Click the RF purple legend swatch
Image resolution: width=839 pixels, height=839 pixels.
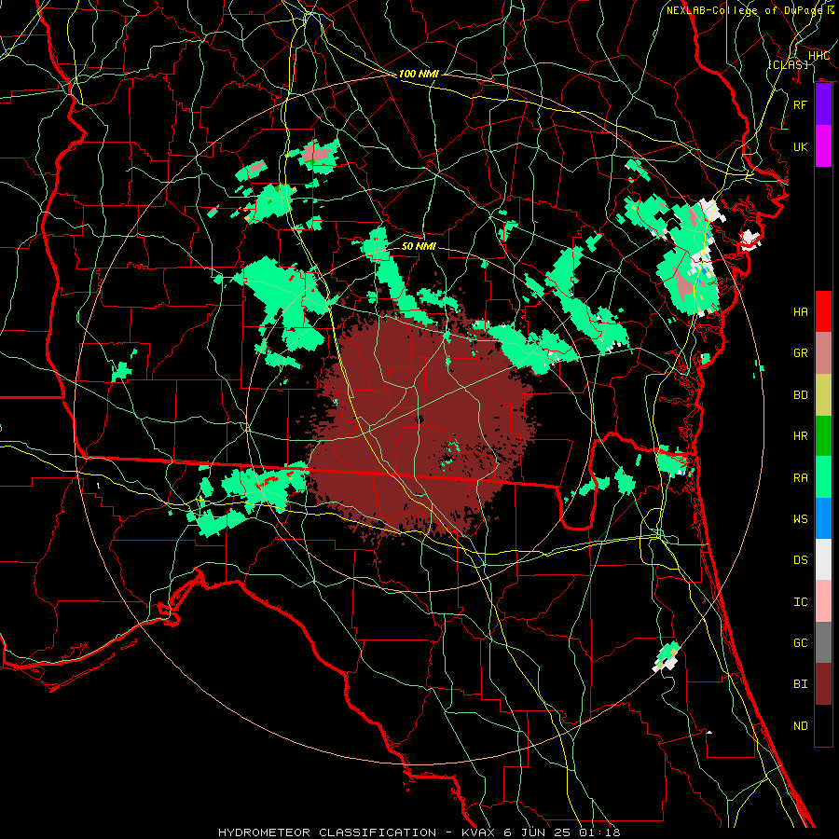tap(823, 104)
